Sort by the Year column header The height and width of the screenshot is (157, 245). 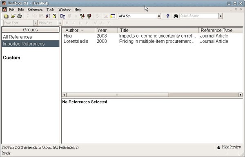point(106,30)
